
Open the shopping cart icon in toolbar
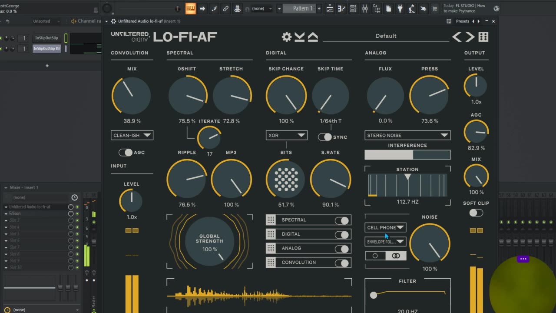434,8
